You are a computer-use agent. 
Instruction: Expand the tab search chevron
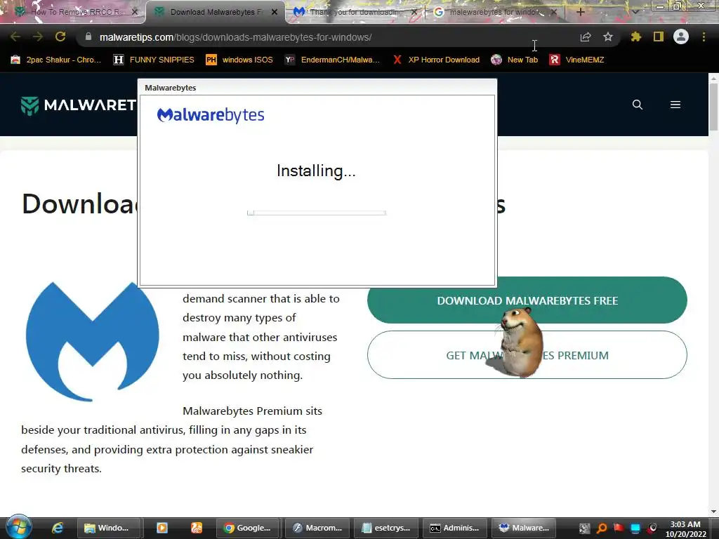point(635,13)
